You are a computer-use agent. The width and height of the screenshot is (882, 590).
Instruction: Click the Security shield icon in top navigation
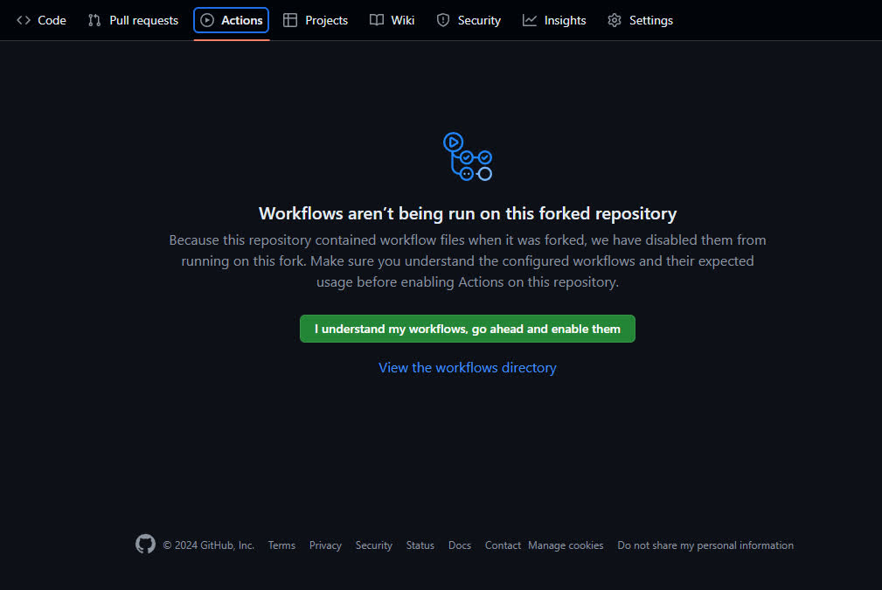pyautogui.click(x=443, y=20)
